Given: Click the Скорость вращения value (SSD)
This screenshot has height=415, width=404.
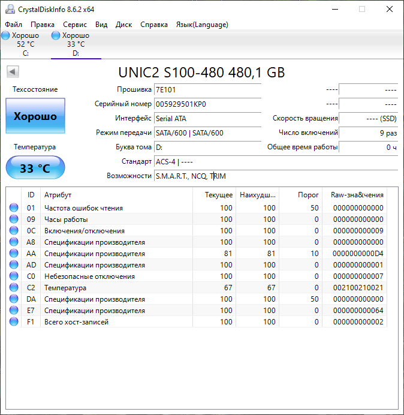Looking at the screenshot, I should [368, 118].
